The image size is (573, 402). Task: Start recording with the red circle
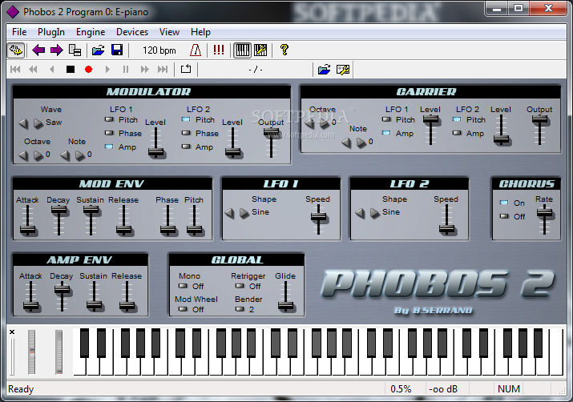pos(88,69)
